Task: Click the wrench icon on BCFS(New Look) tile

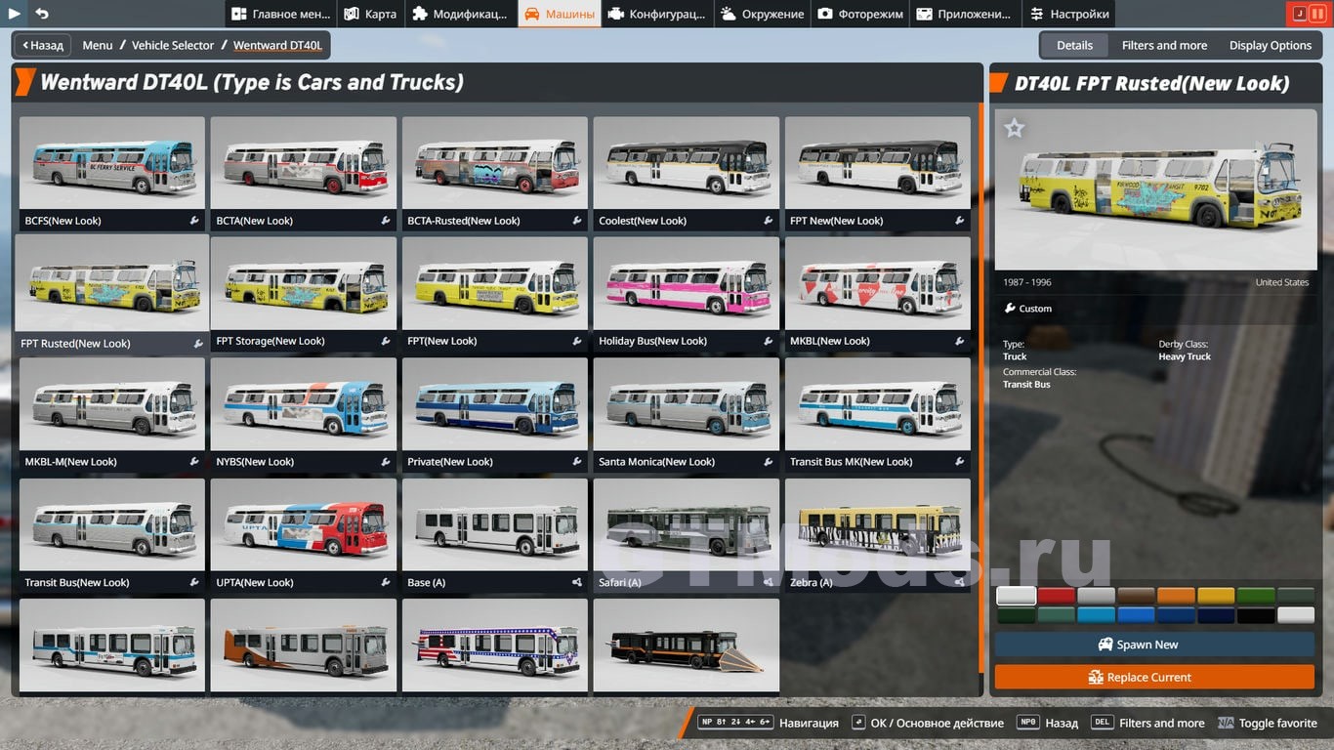Action: pos(194,221)
